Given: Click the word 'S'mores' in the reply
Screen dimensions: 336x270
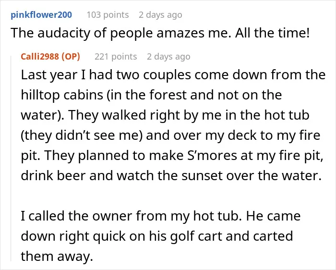Looking at the screenshot, I should click(212, 156).
